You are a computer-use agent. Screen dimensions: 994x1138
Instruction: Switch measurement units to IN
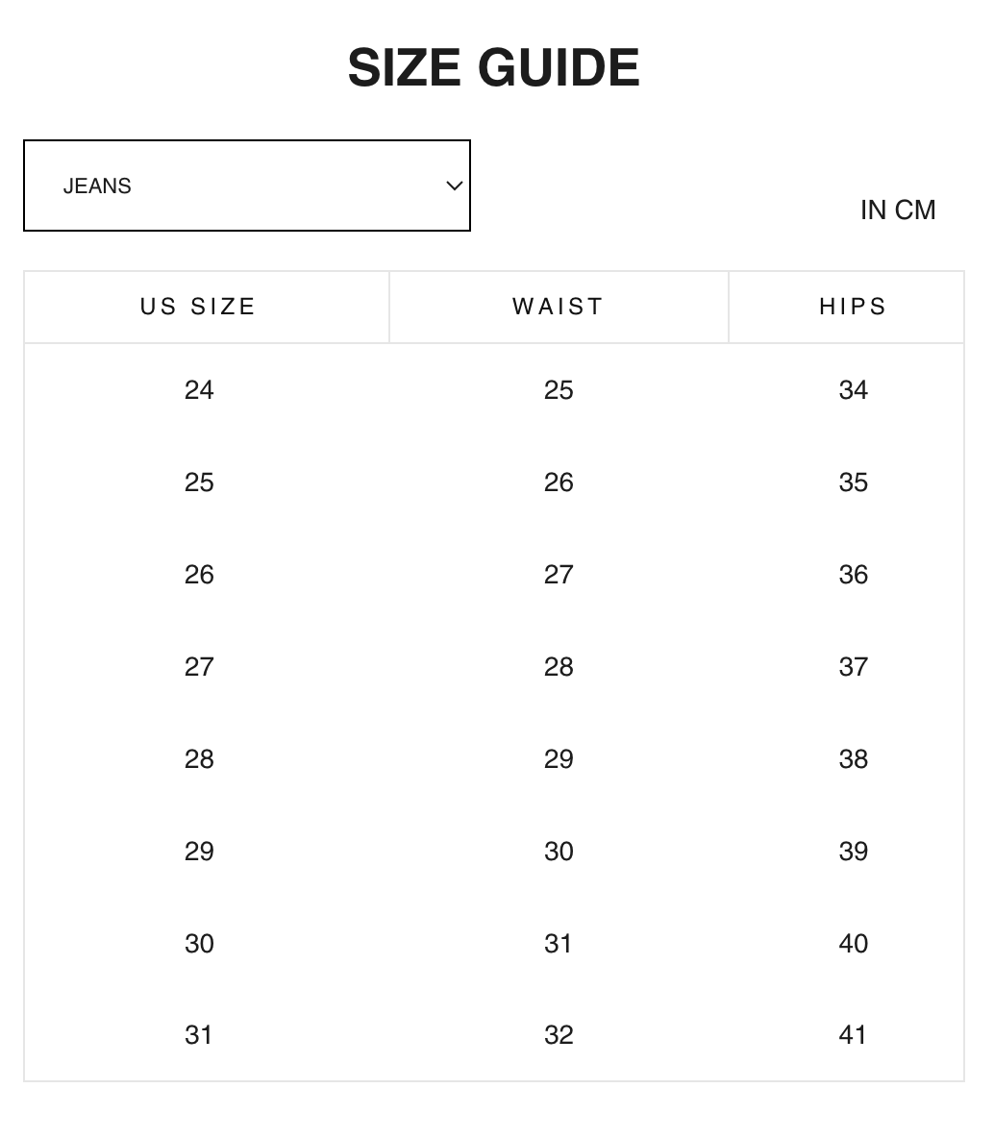coord(873,210)
